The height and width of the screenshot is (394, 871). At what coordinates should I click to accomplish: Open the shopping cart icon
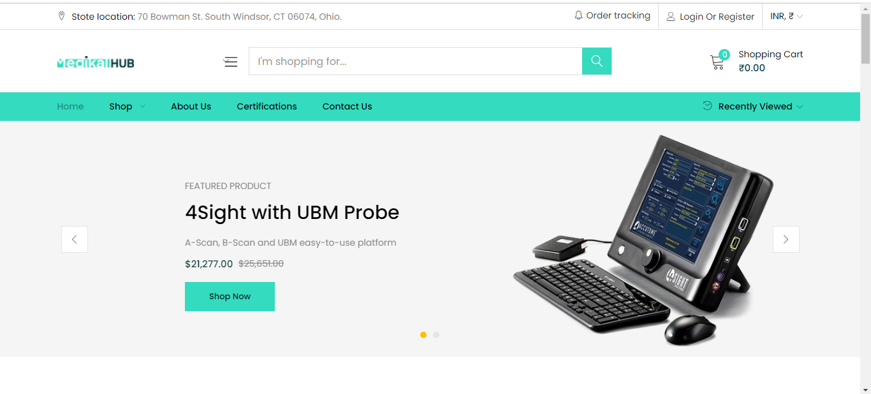coord(717,62)
